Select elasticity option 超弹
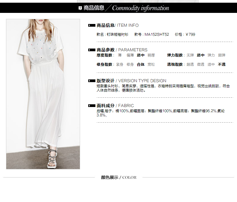 [x=222, y=55]
